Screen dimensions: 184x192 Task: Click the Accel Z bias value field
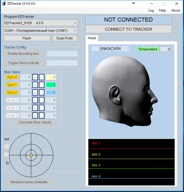point(26,116)
